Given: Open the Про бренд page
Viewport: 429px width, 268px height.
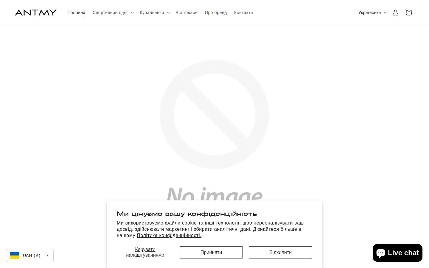Looking at the screenshot, I should (216, 13).
